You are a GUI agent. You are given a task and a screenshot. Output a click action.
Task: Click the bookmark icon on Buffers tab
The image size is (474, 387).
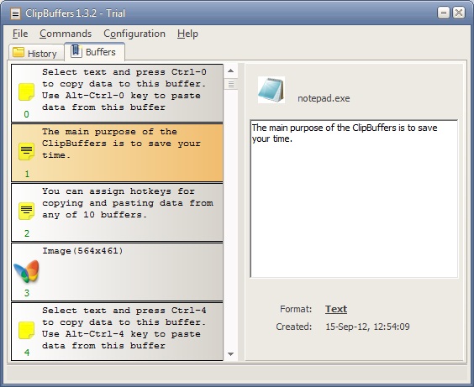point(76,51)
